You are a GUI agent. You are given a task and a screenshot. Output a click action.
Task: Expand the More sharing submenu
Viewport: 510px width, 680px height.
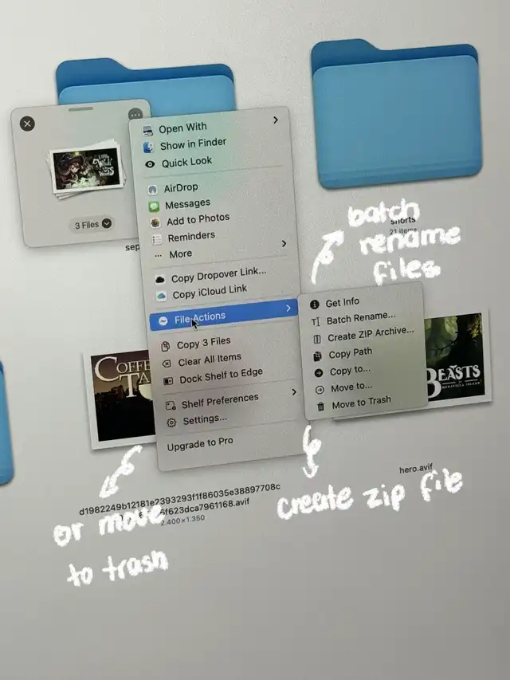[x=283, y=243]
